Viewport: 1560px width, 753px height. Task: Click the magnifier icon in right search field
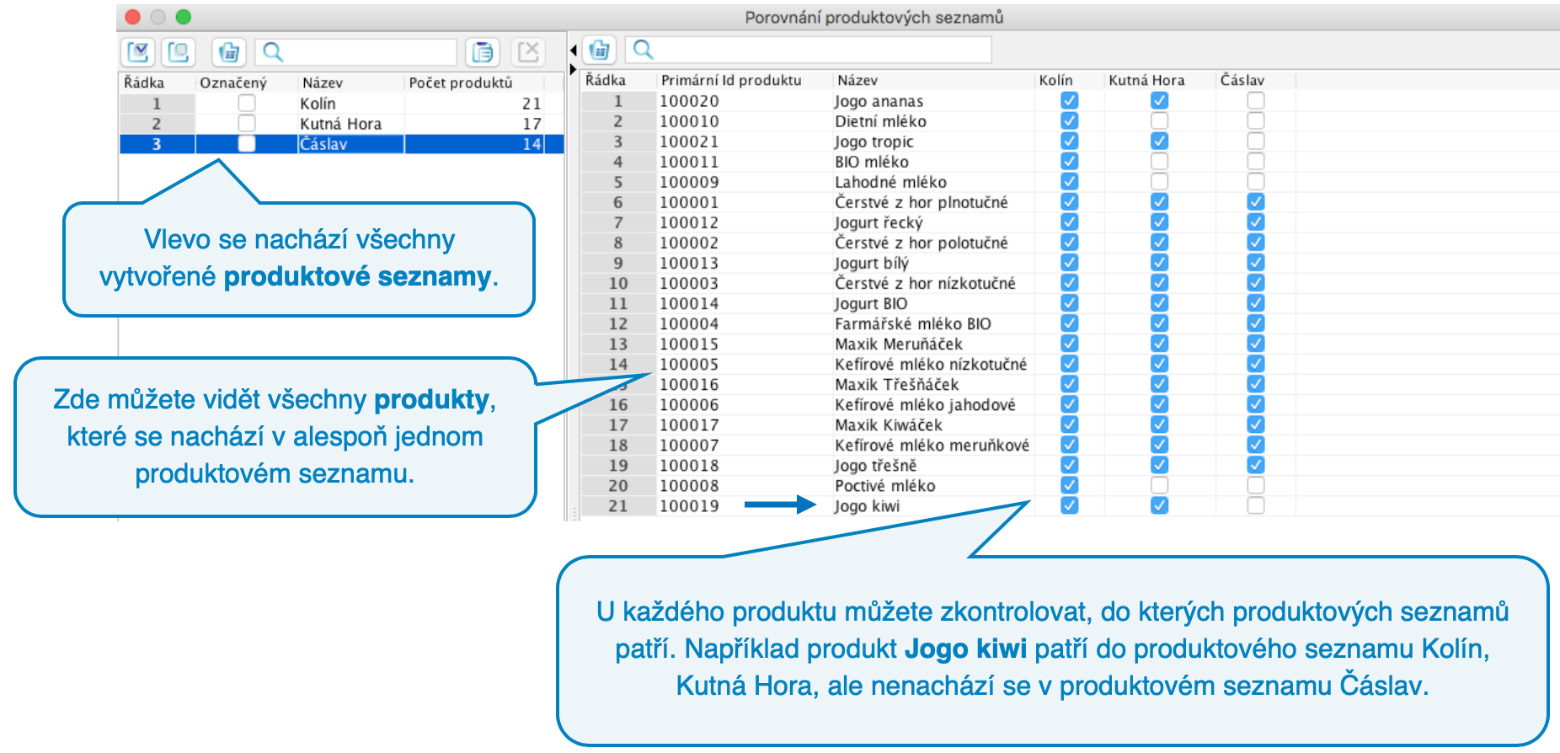[x=643, y=50]
